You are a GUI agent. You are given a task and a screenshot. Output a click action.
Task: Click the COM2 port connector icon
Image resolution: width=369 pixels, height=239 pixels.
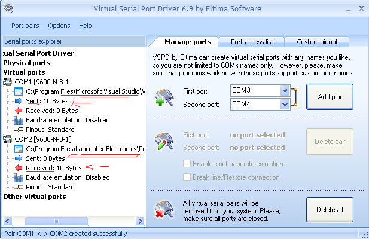pyautogui.click(x=7, y=139)
